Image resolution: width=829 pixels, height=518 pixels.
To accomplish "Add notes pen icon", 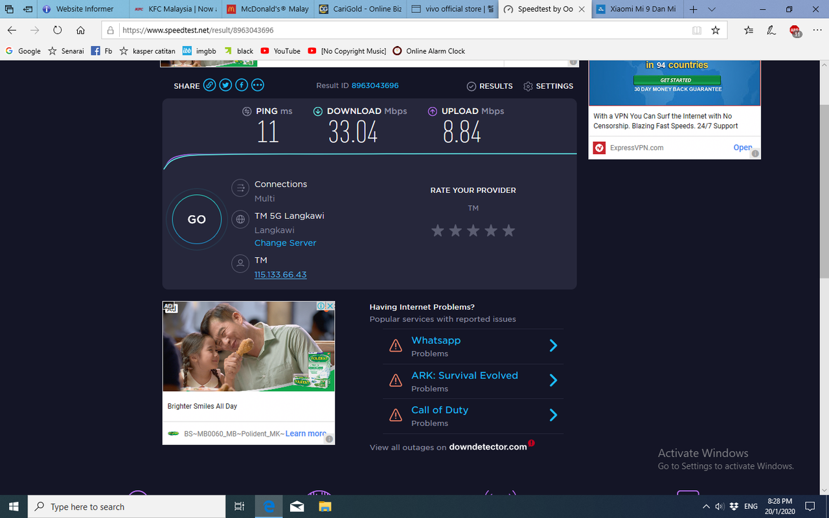I will pos(771,30).
